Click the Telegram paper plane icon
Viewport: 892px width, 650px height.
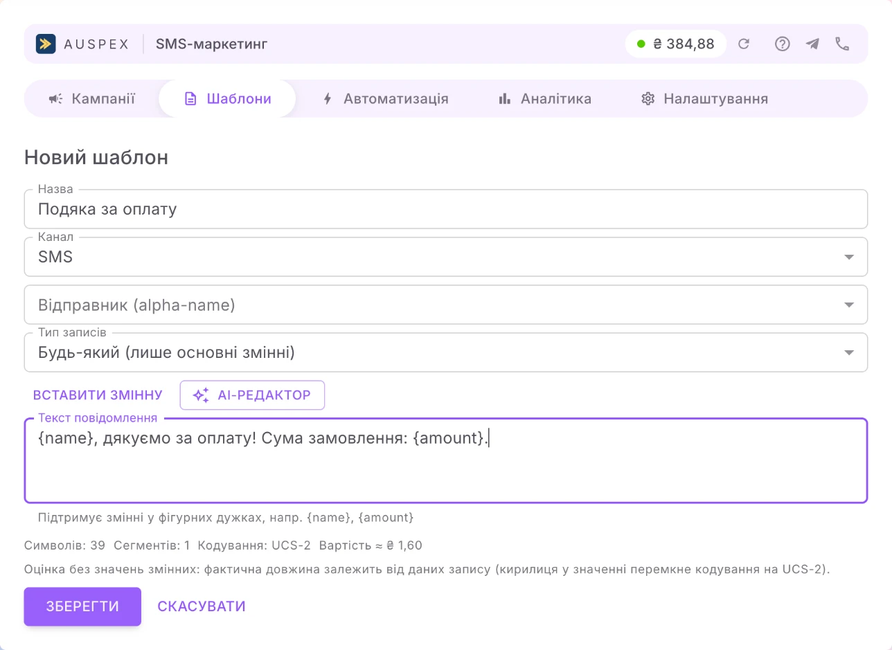[812, 44]
